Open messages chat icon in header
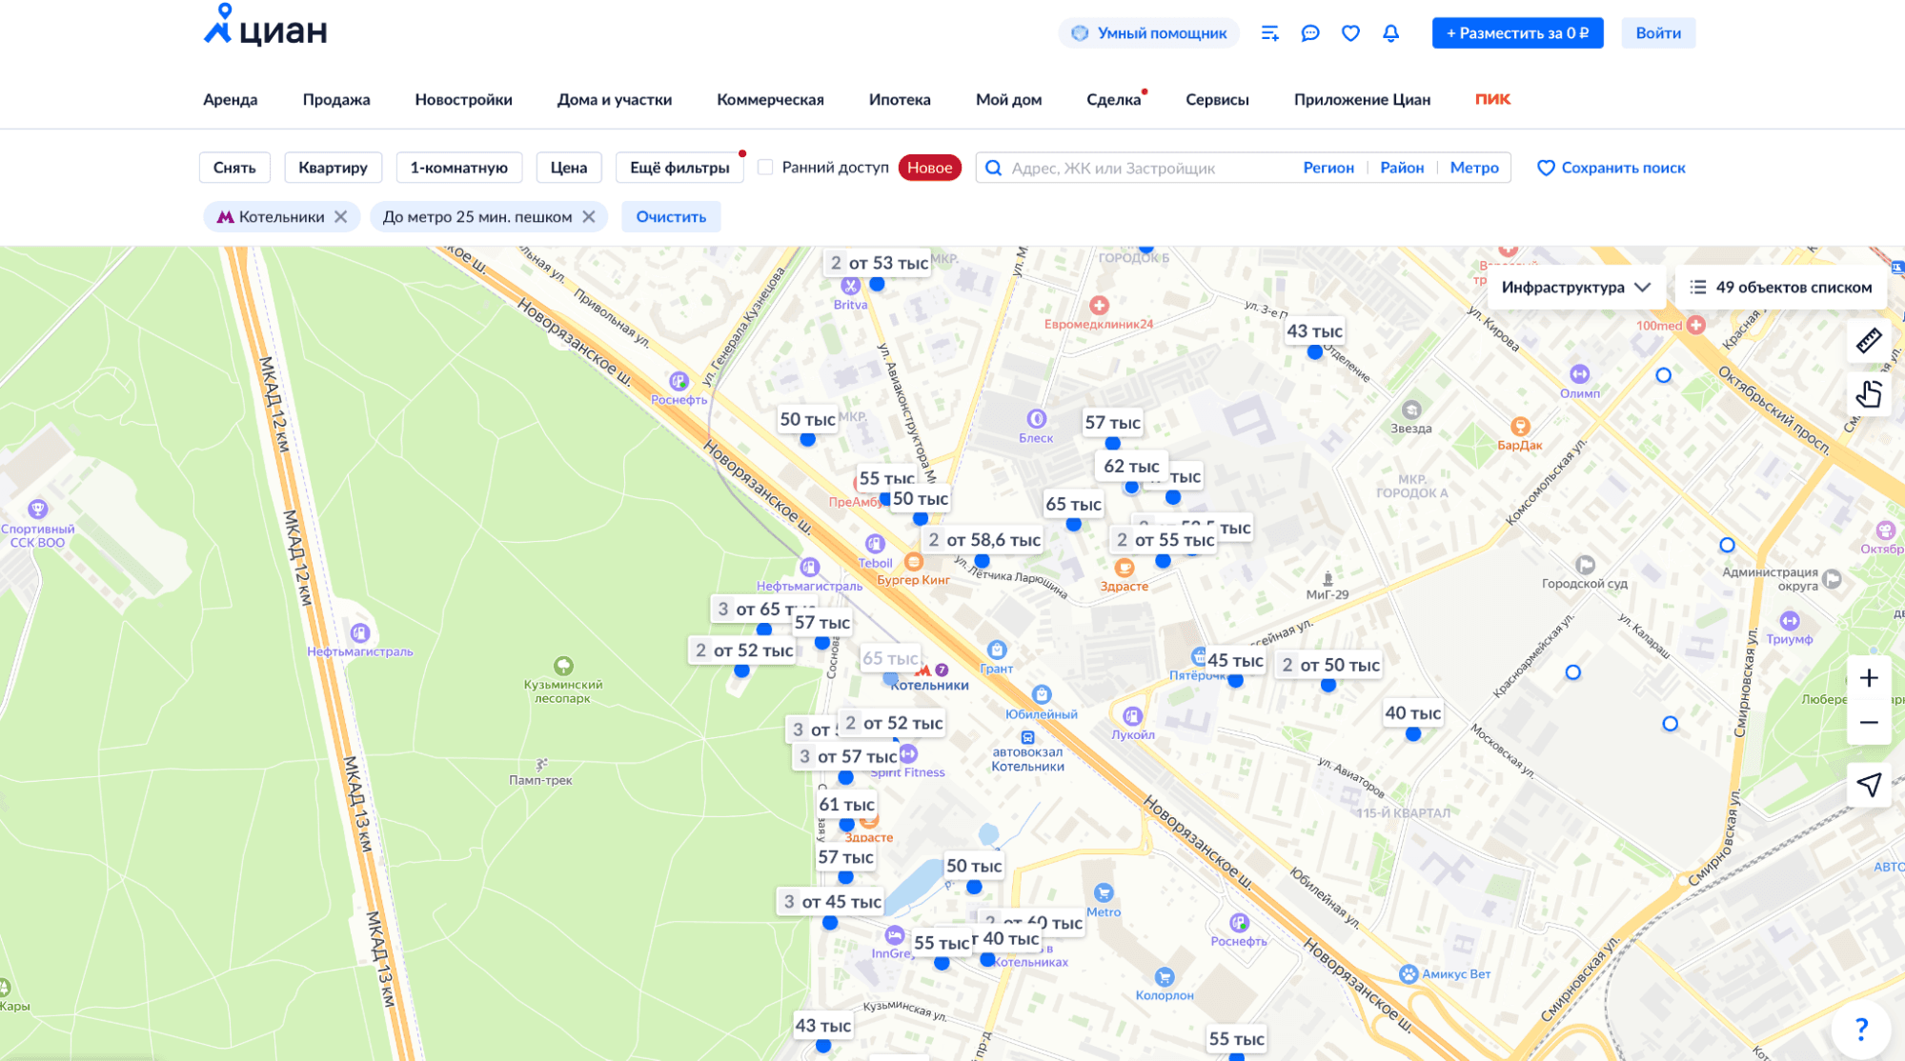1905x1061 pixels. [x=1310, y=33]
